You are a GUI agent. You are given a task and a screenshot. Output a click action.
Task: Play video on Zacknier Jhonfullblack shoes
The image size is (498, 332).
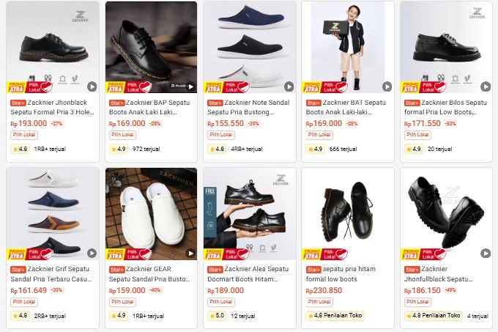[x=485, y=253]
